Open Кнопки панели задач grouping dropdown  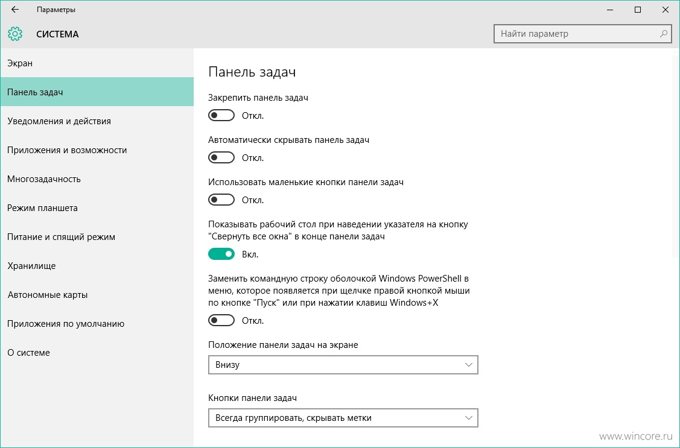343,418
